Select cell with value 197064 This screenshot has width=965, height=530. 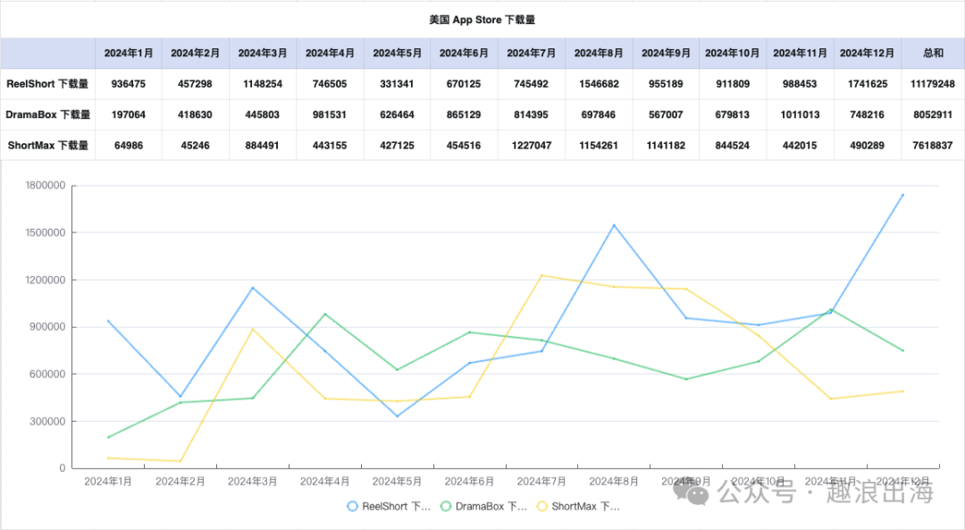point(129,114)
